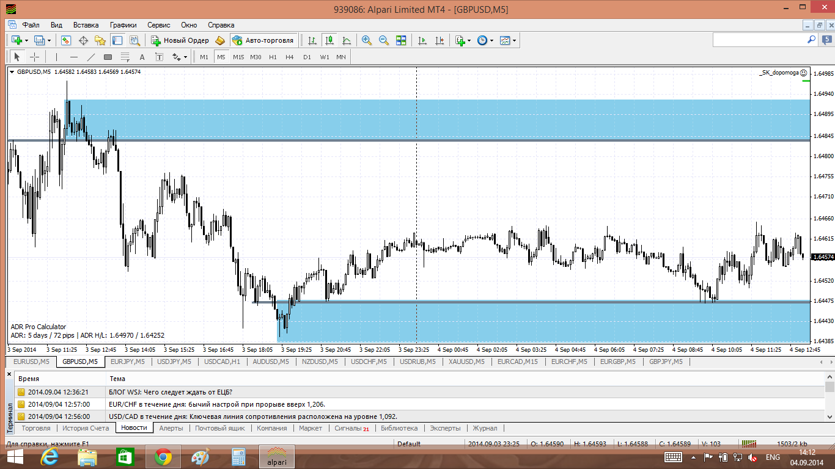Screen dimensions: 835x469
Task: Open Google Chrome from the taskbar
Action: (x=163, y=457)
